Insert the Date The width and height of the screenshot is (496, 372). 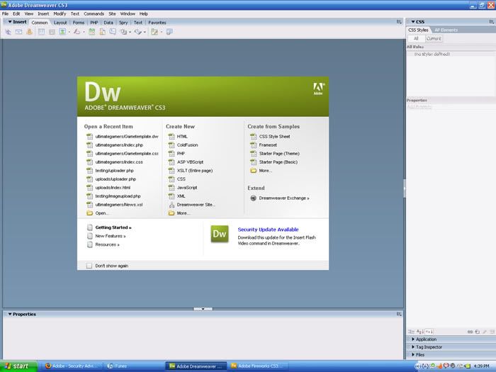(91, 32)
